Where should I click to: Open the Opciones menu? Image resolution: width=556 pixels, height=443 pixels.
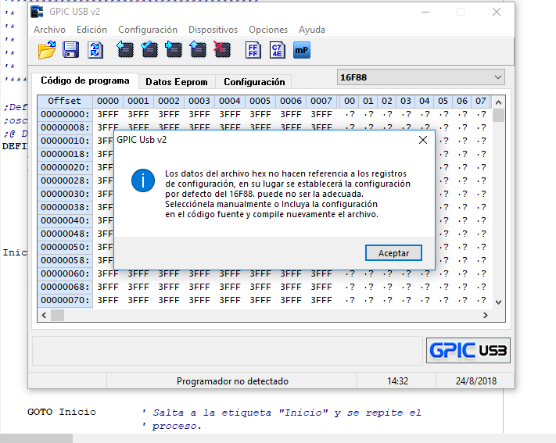pos(268,30)
